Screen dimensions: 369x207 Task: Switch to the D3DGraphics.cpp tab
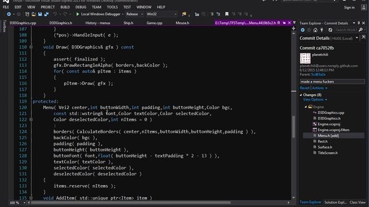[x=23, y=23]
